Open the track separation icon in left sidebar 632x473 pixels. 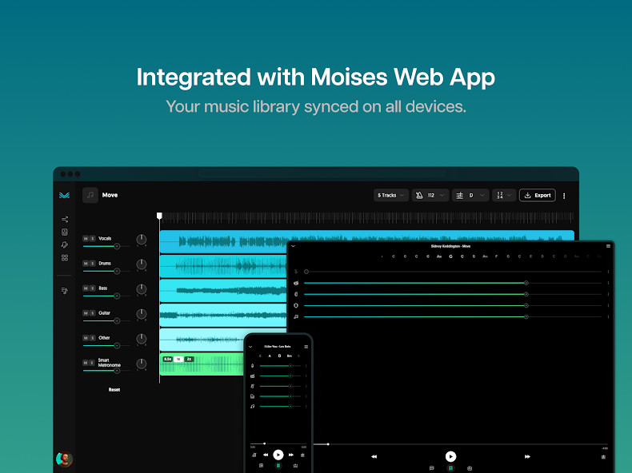click(65, 220)
